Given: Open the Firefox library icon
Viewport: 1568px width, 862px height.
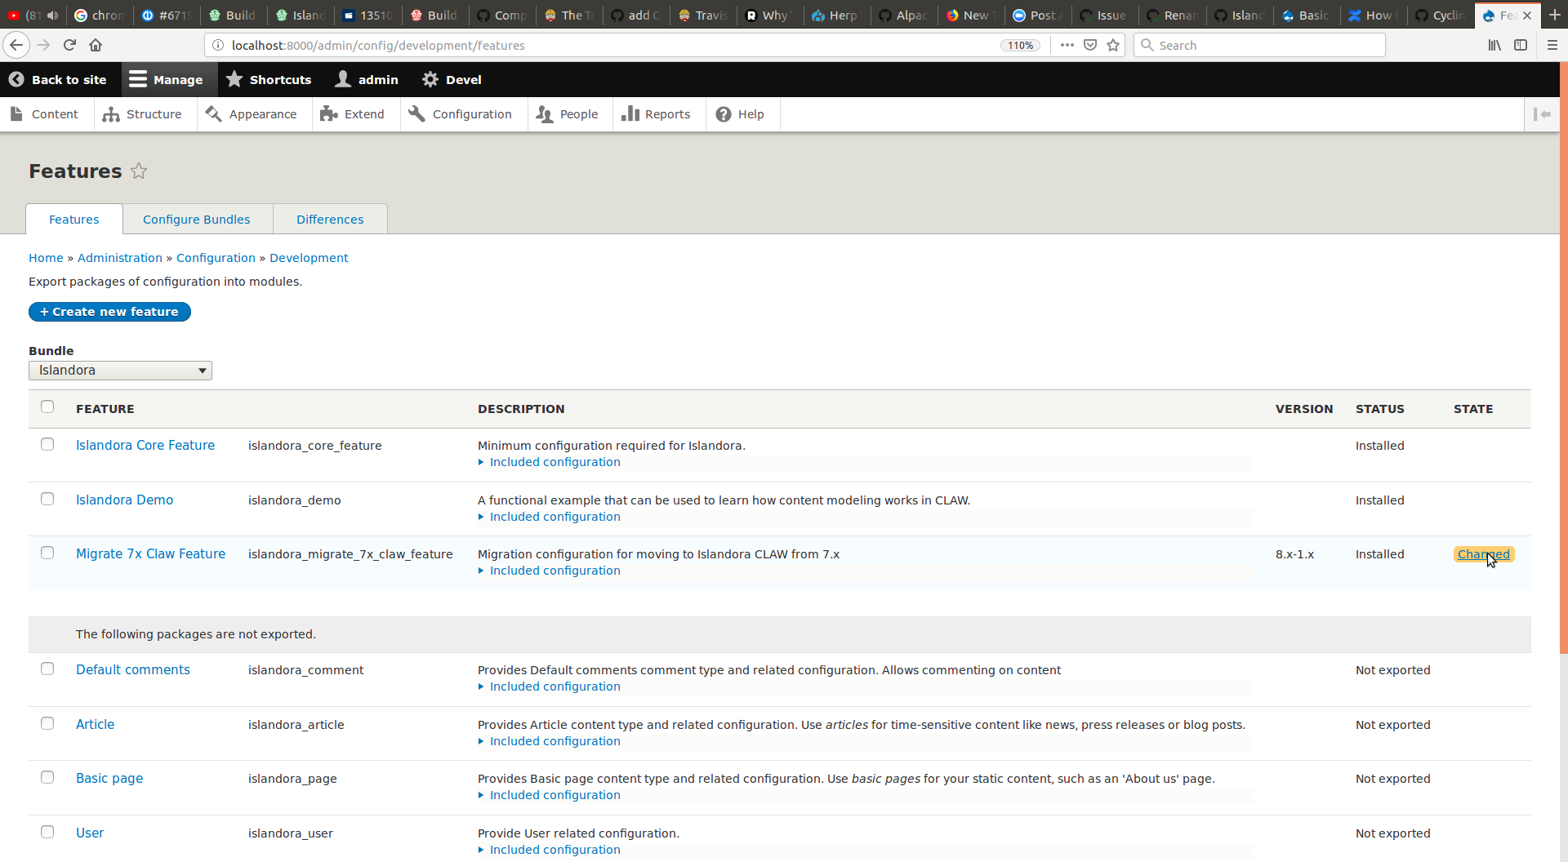Looking at the screenshot, I should (x=1494, y=45).
